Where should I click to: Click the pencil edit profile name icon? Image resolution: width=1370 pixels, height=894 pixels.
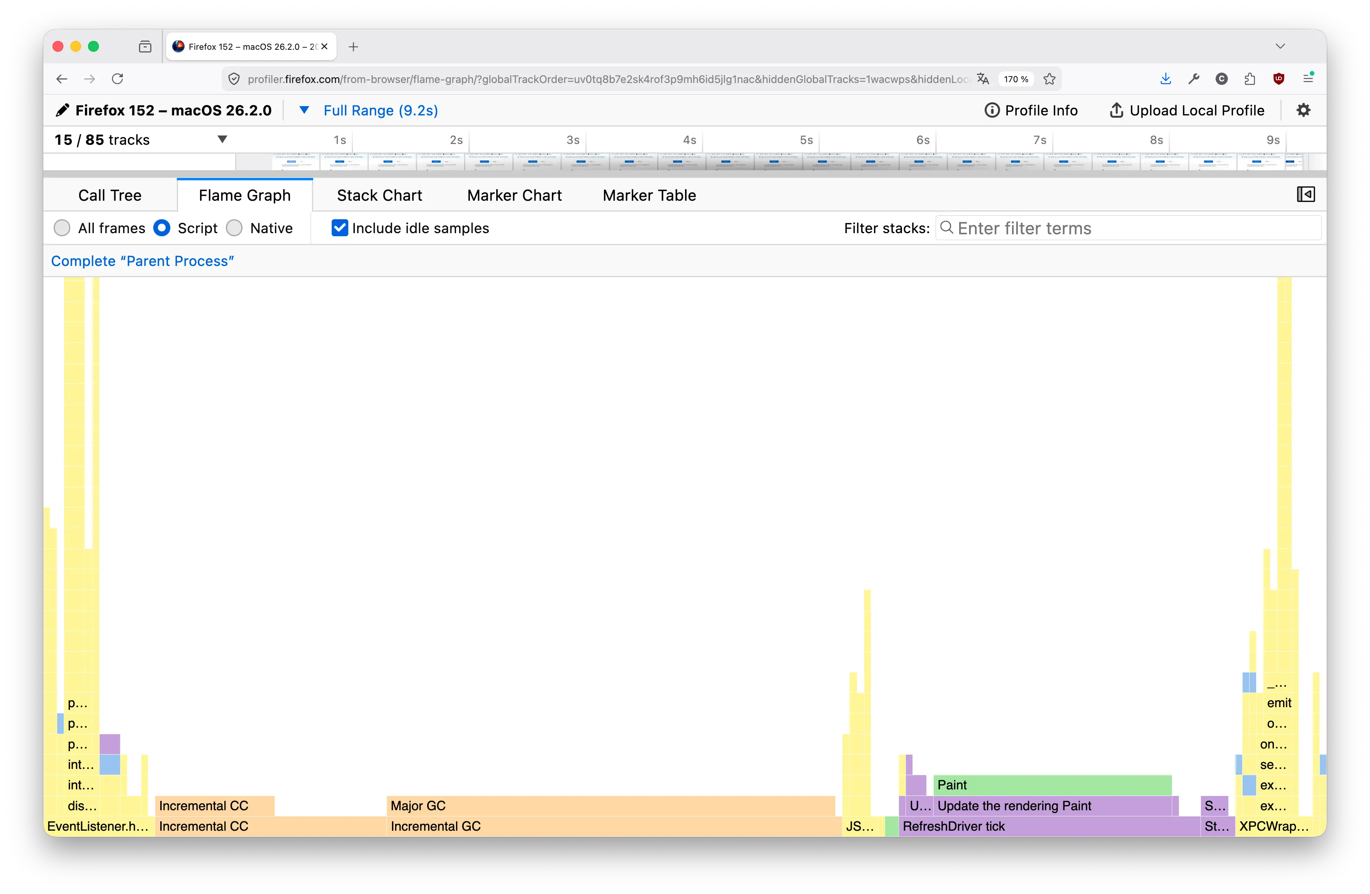[62, 110]
